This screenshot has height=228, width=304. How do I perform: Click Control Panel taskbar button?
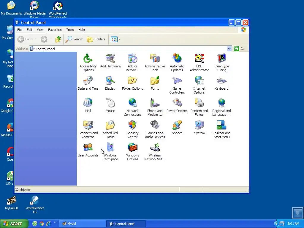coord(126,224)
